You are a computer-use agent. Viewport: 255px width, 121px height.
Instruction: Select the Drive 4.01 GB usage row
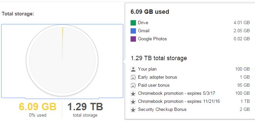190,23
